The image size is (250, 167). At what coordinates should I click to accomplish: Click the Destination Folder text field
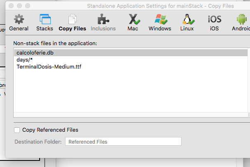123,142
